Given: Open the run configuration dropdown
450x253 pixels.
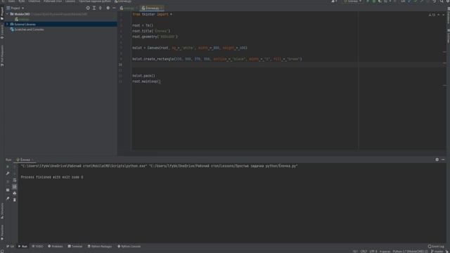Looking at the screenshot, I should pyautogui.click(x=353, y=1).
